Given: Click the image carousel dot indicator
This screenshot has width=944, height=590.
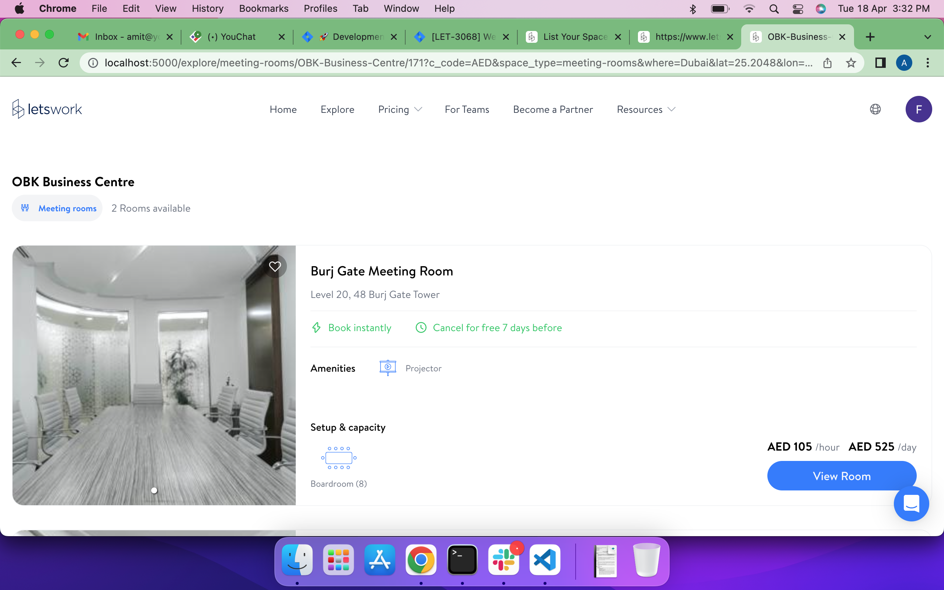Looking at the screenshot, I should (154, 490).
